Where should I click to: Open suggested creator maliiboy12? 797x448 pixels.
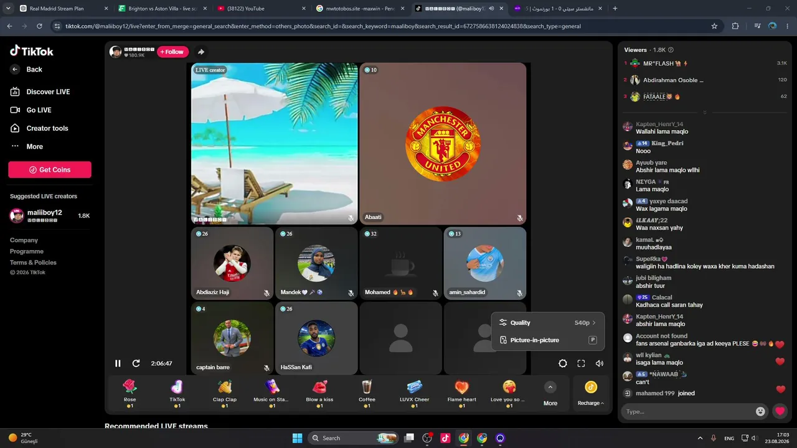pyautogui.click(x=50, y=216)
